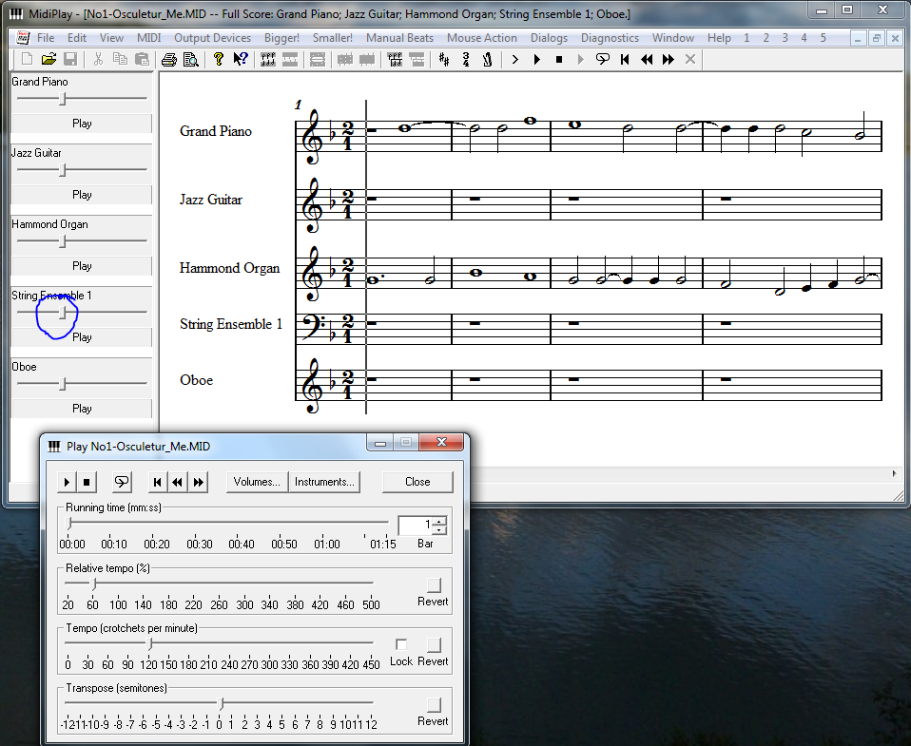Click the Bar number input field

click(416, 525)
